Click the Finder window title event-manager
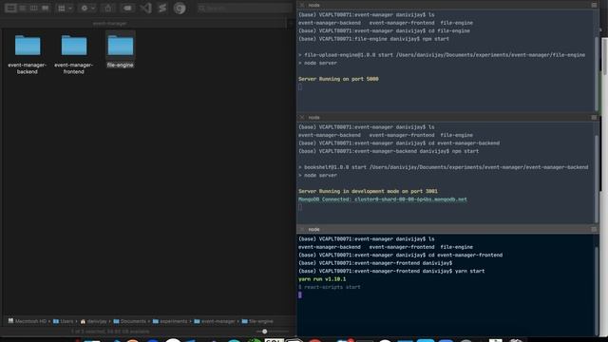Viewport: 608px width, 342px height. [110, 23]
